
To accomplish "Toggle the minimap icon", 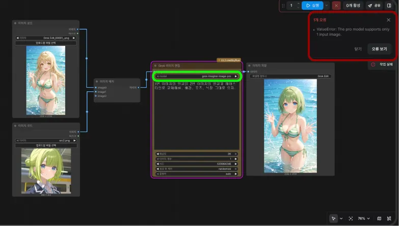I will (379, 218).
